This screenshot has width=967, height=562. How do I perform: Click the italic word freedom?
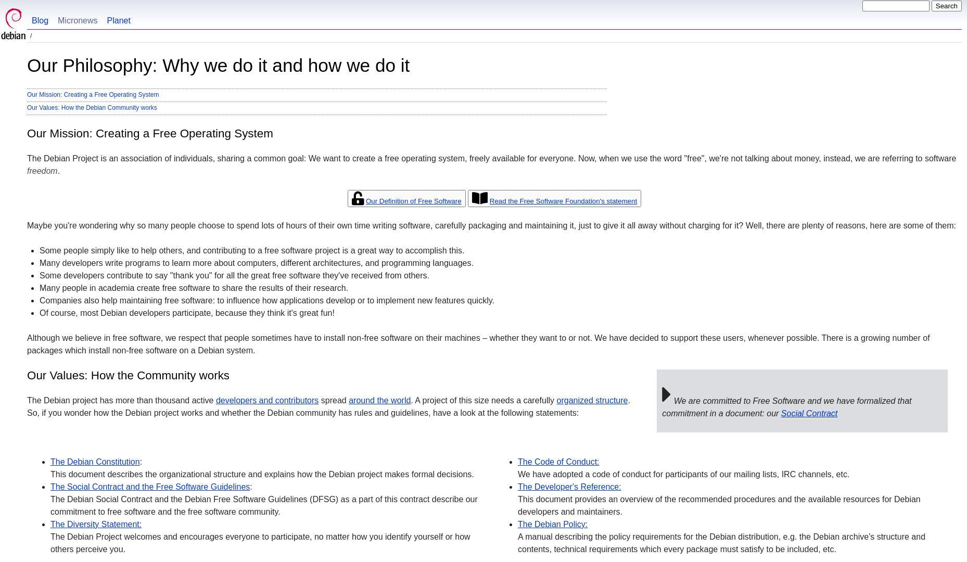(42, 171)
